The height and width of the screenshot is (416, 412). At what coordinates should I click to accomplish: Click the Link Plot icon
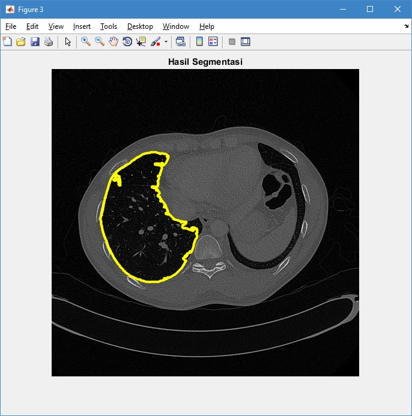[x=180, y=41]
